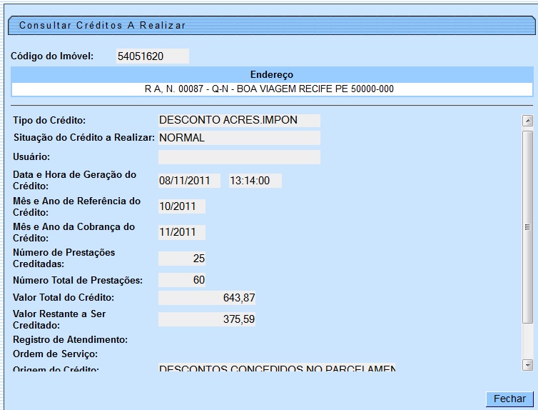Select the reference month field 10/2011
The height and width of the screenshot is (410, 538).
point(181,206)
